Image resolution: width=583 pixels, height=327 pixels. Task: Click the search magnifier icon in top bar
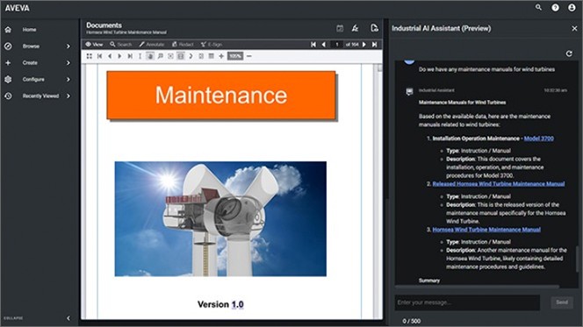click(538, 7)
